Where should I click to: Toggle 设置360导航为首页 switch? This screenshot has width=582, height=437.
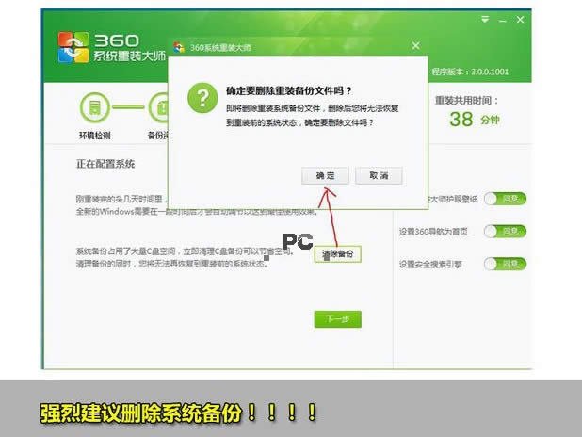504,232
